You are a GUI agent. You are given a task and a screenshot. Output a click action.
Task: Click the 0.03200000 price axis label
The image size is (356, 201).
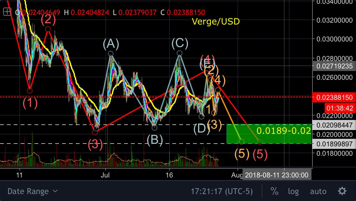(x=334, y=20)
